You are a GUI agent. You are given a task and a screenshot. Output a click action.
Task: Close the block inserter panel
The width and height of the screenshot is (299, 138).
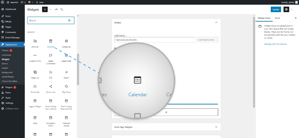tap(45, 9)
